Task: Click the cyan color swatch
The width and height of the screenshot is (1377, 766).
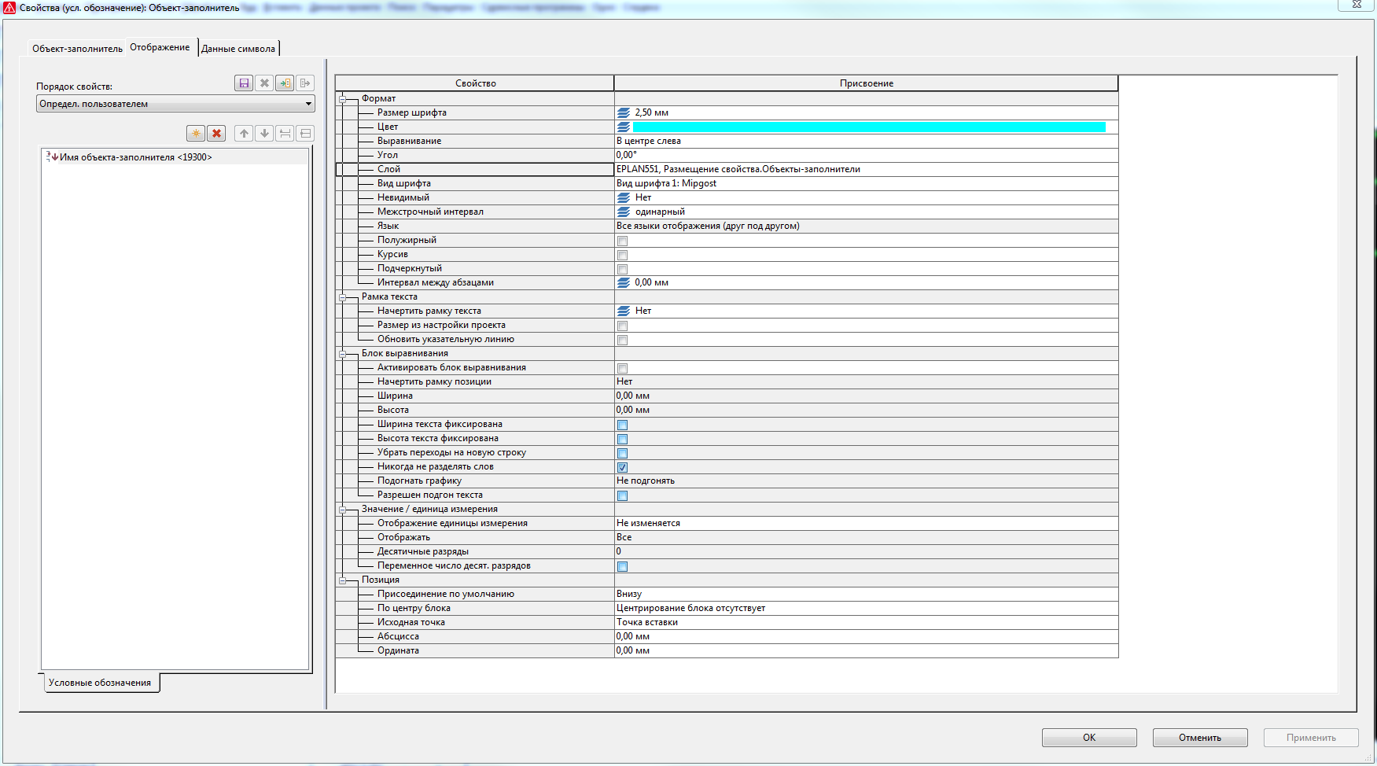Action: tap(869, 127)
